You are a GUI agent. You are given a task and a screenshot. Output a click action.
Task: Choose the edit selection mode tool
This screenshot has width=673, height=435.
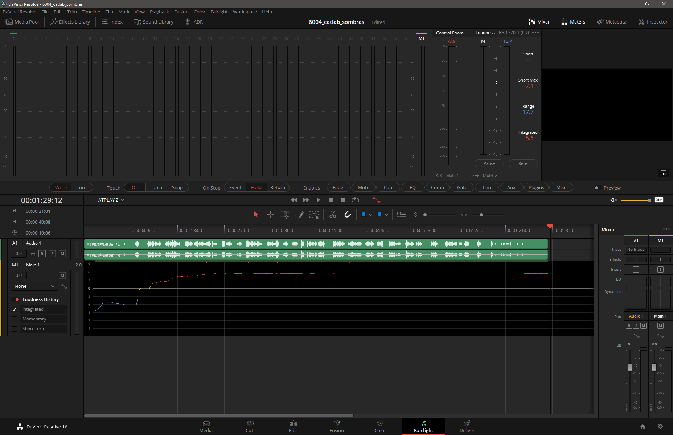click(286, 215)
